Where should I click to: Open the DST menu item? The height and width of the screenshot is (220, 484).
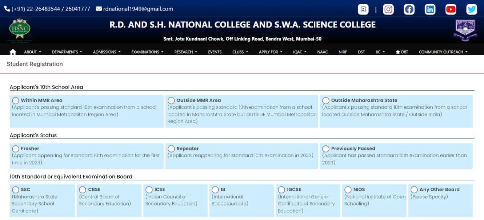[x=361, y=52]
